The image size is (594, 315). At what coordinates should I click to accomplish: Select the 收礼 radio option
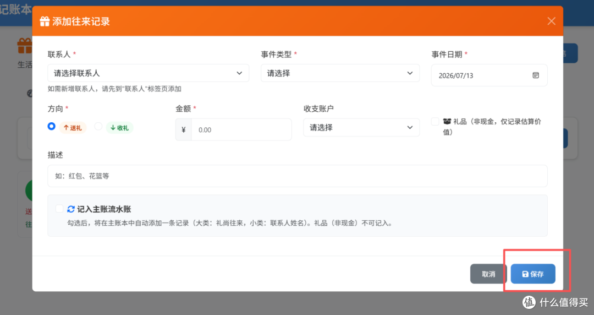[x=98, y=126]
